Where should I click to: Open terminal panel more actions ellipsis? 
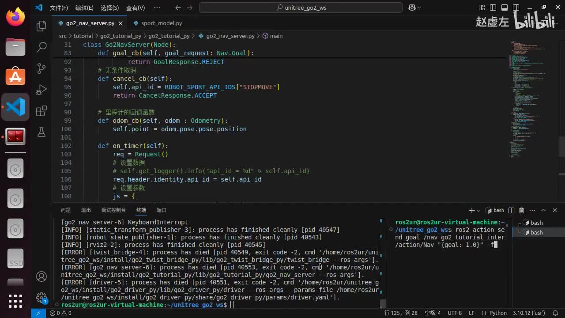click(531, 210)
